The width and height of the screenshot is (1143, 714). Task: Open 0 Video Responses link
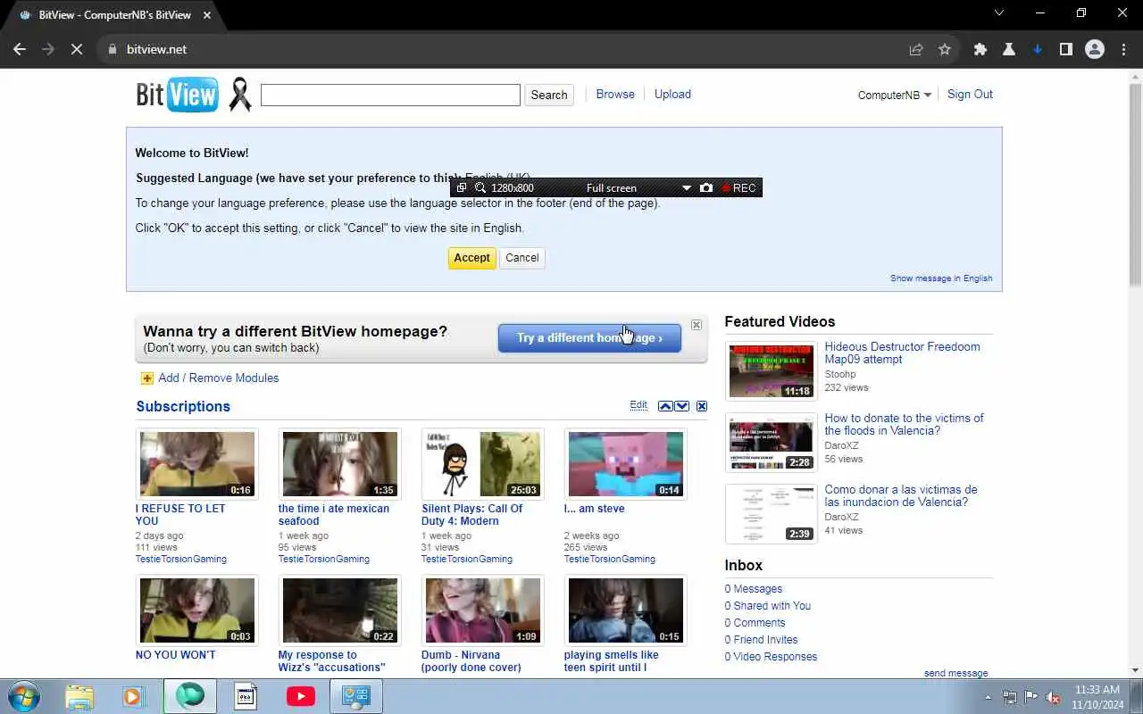coord(771,657)
